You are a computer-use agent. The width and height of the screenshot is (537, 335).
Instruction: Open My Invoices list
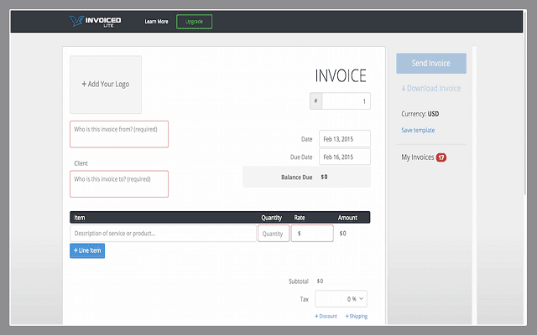click(x=417, y=157)
